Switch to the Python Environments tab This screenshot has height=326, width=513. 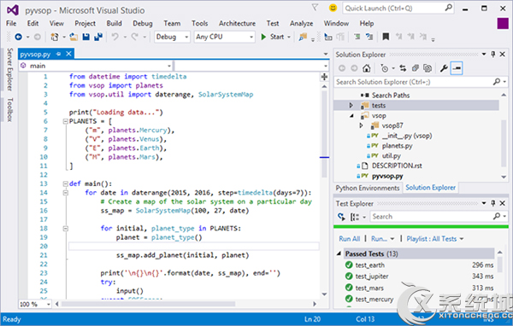(368, 188)
